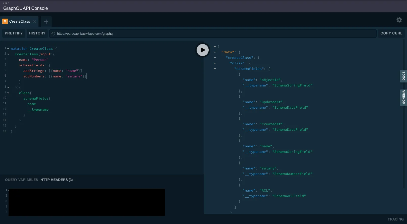Open the HISTORY panel
407x224 pixels.
pos(37,33)
